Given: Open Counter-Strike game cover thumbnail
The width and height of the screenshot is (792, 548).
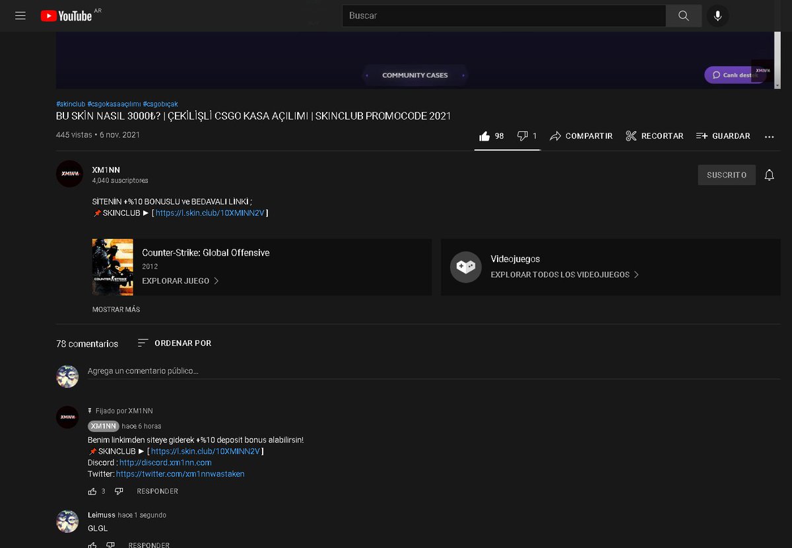Looking at the screenshot, I should (x=113, y=267).
